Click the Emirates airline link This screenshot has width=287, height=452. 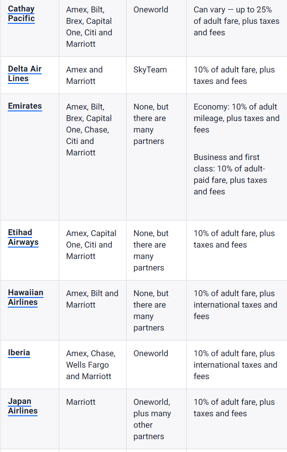click(25, 106)
